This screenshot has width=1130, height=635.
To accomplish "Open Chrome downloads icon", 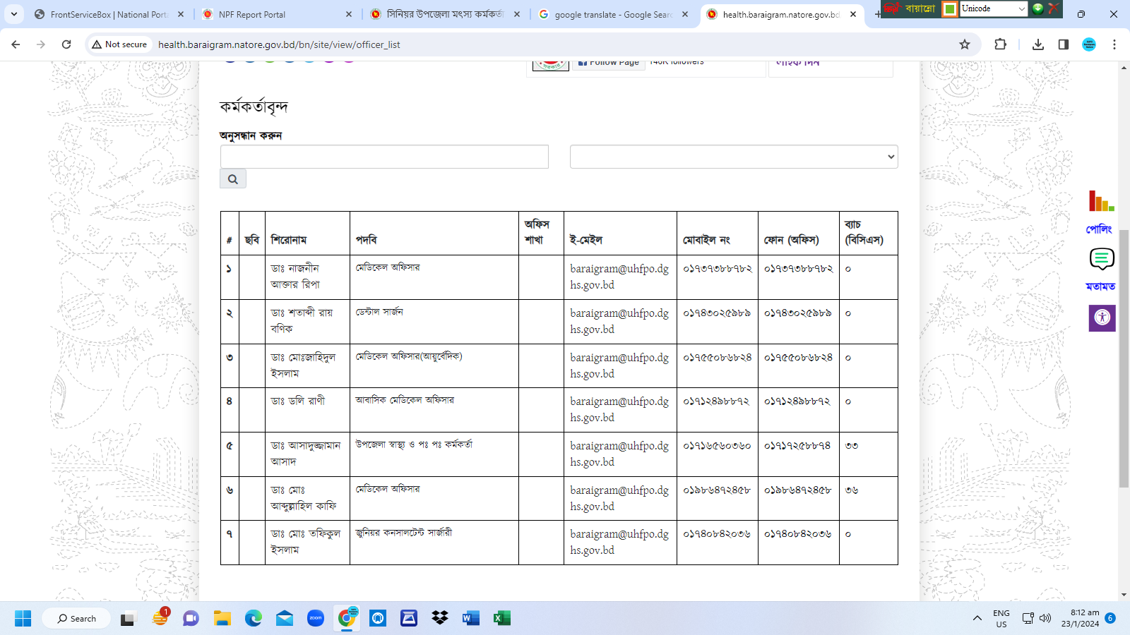I will click(1037, 44).
